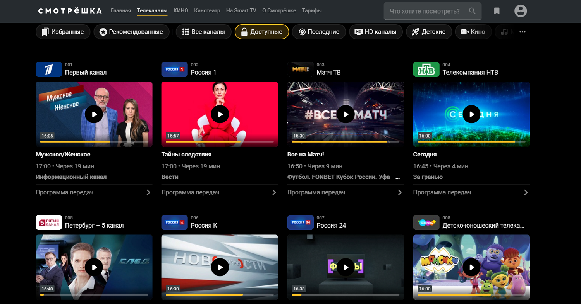Click the Россия К progress bar

(x=220, y=295)
